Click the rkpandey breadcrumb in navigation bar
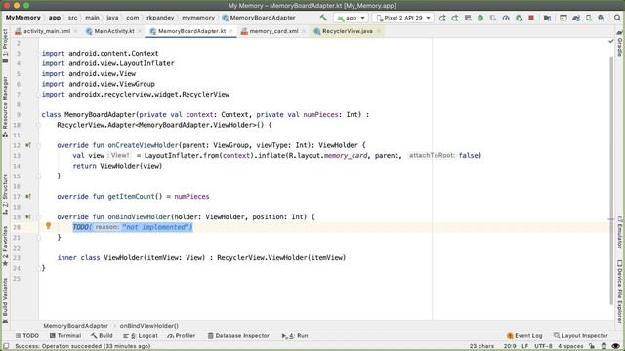Image resolution: width=625 pixels, height=351 pixels. 160,18
